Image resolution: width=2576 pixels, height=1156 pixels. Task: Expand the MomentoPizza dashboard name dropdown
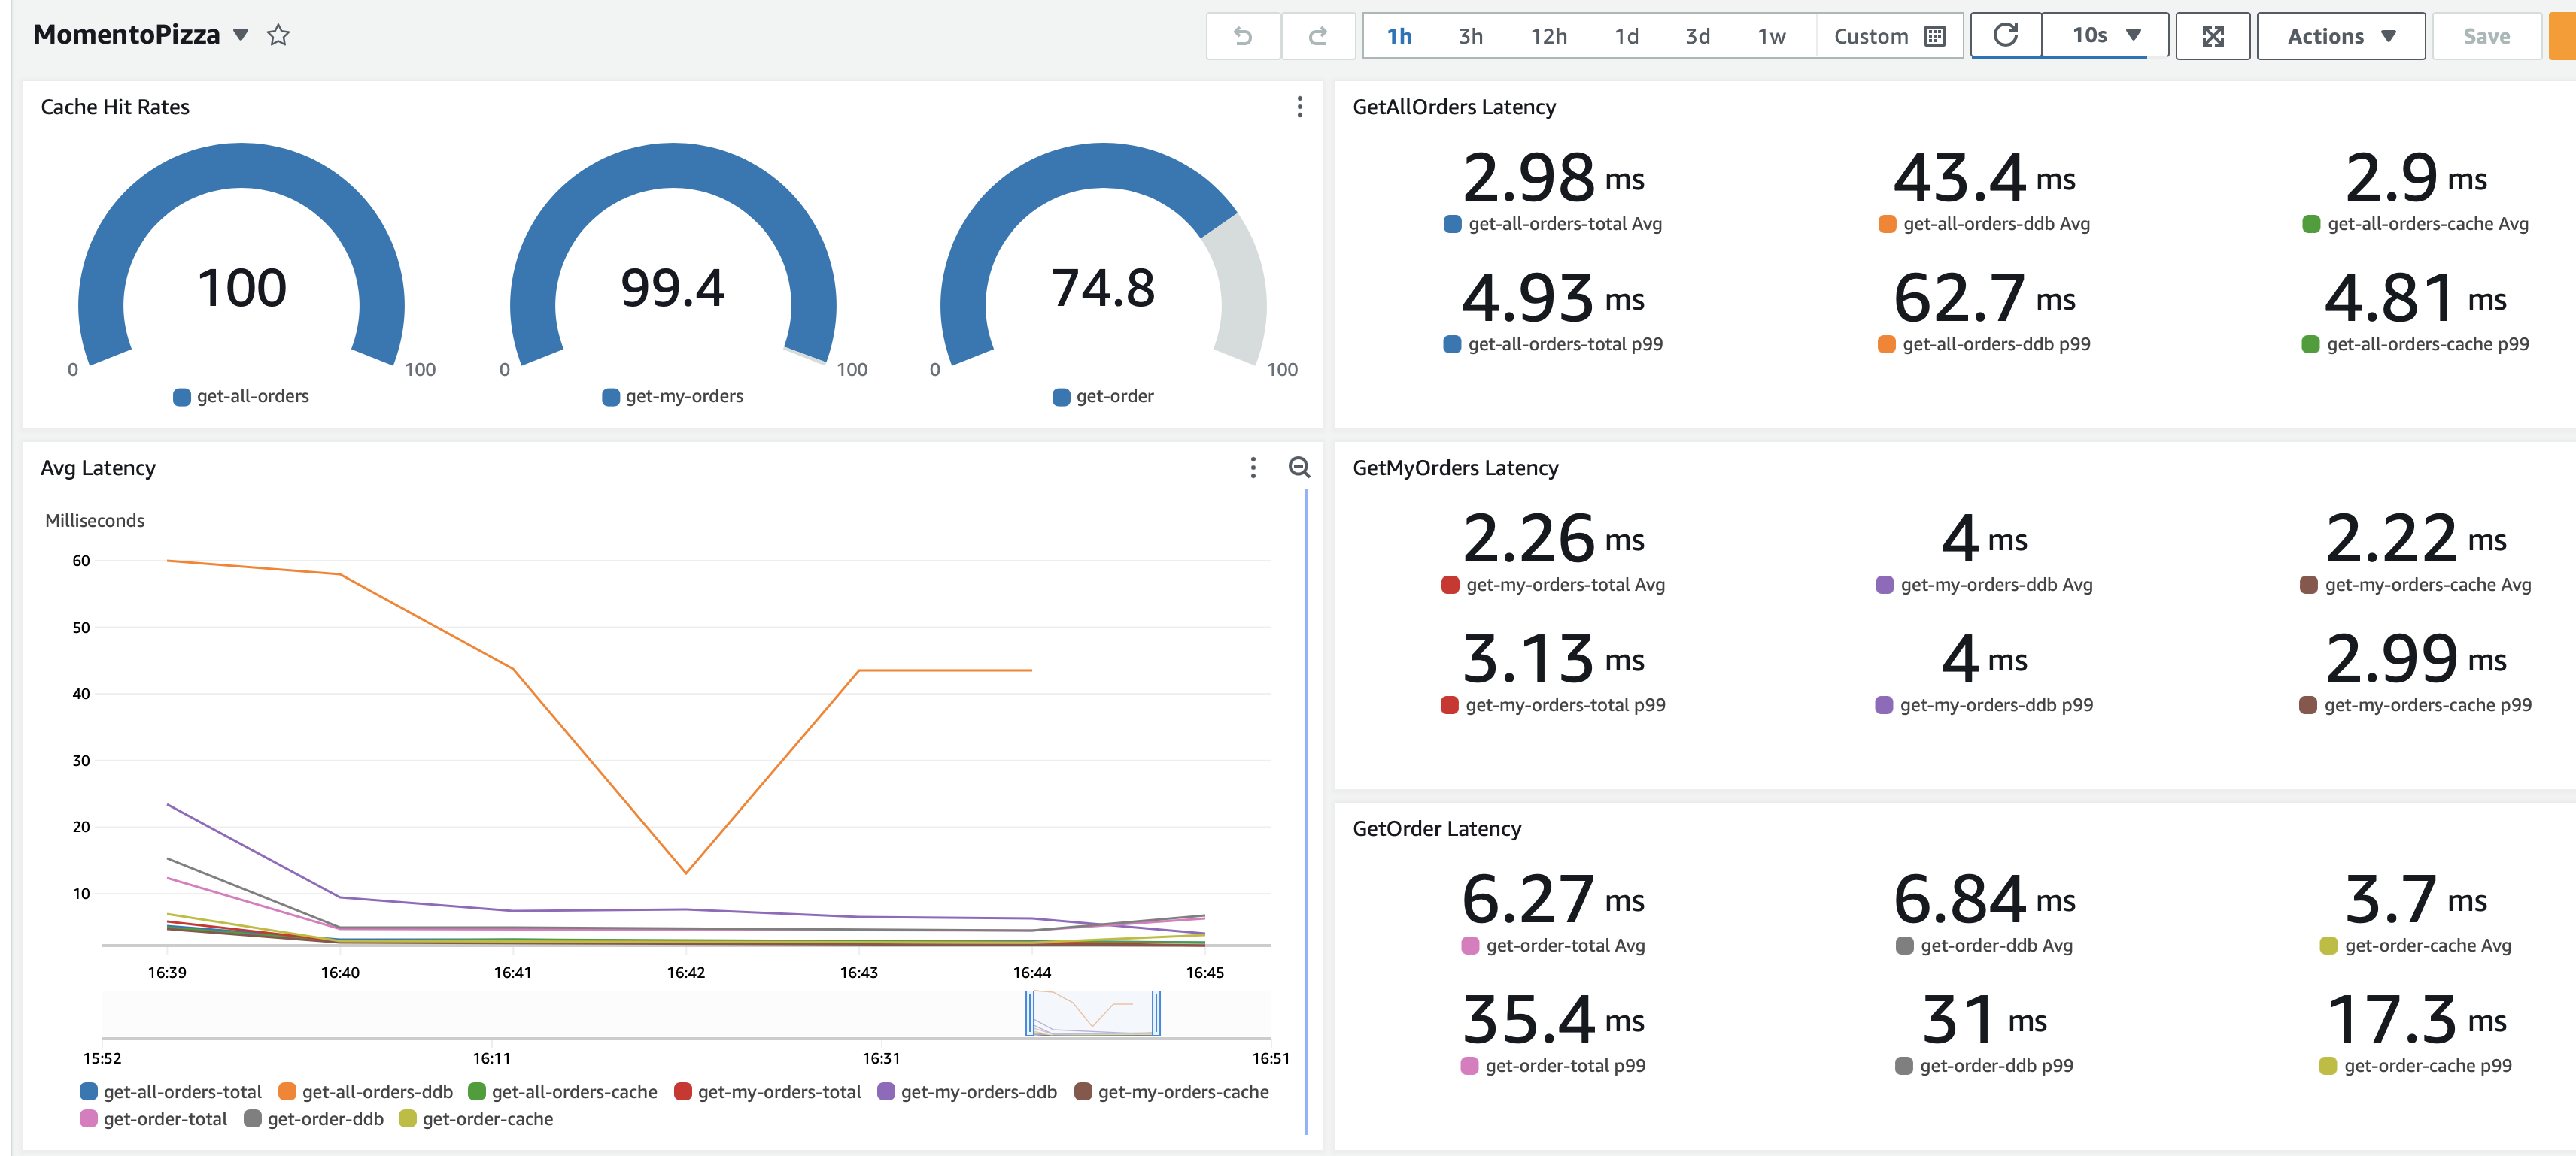241,35
